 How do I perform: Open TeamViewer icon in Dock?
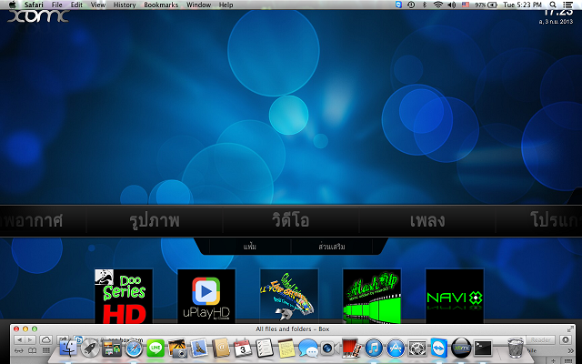(x=439, y=348)
